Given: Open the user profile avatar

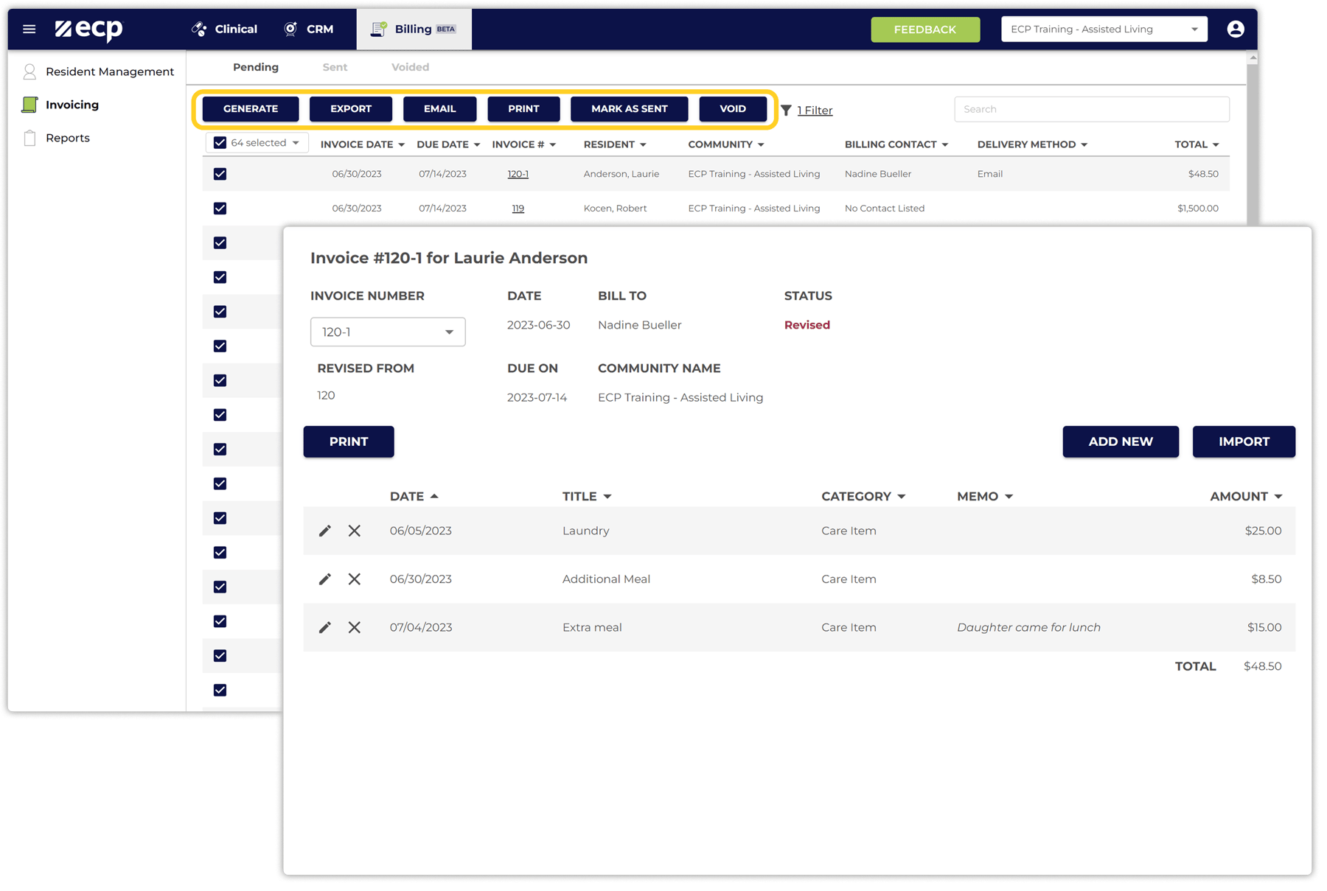Looking at the screenshot, I should (1236, 29).
